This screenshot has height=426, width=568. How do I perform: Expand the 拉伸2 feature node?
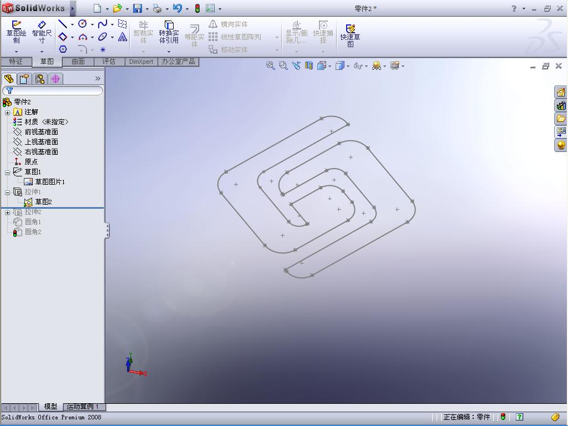pyautogui.click(x=7, y=212)
